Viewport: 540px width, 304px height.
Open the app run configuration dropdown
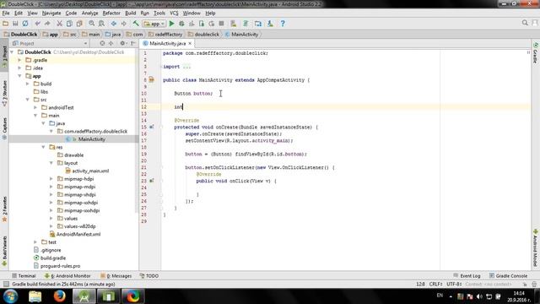click(154, 24)
